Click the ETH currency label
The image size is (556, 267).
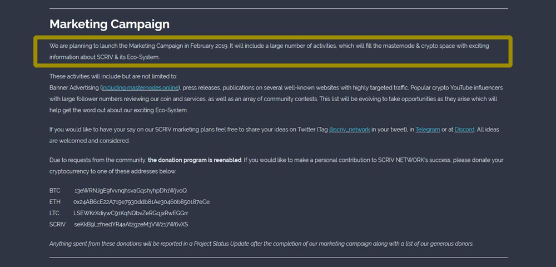[54, 201]
